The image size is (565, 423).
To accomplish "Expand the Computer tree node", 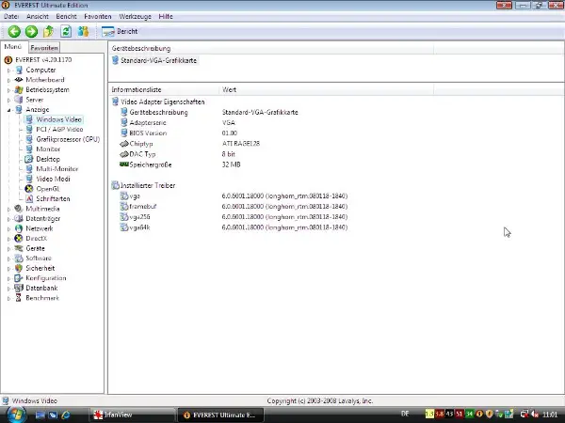I will pyautogui.click(x=9, y=70).
